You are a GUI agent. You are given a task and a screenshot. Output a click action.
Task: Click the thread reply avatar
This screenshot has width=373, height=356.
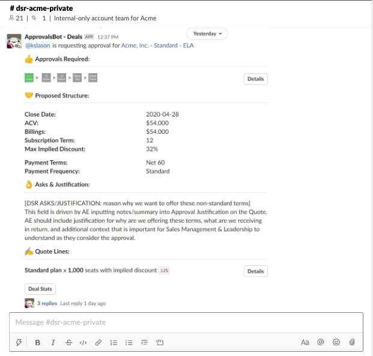point(29,303)
